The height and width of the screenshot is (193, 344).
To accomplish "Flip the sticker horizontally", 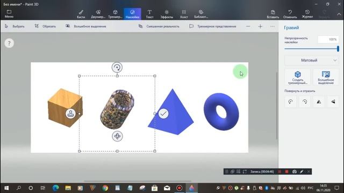I will click(319, 102).
